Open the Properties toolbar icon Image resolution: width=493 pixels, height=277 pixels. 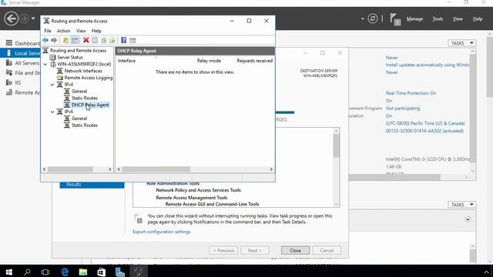pyautogui.click(x=95, y=40)
